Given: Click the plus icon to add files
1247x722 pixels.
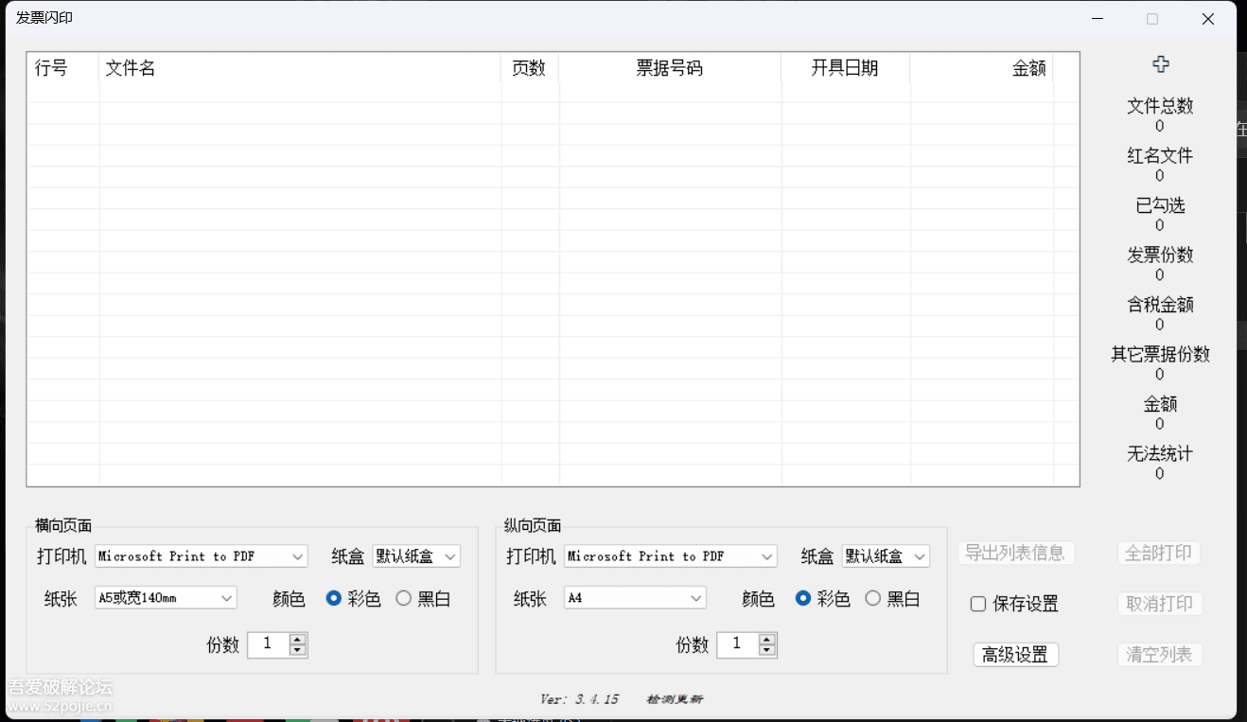Looking at the screenshot, I should [1160, 64].
